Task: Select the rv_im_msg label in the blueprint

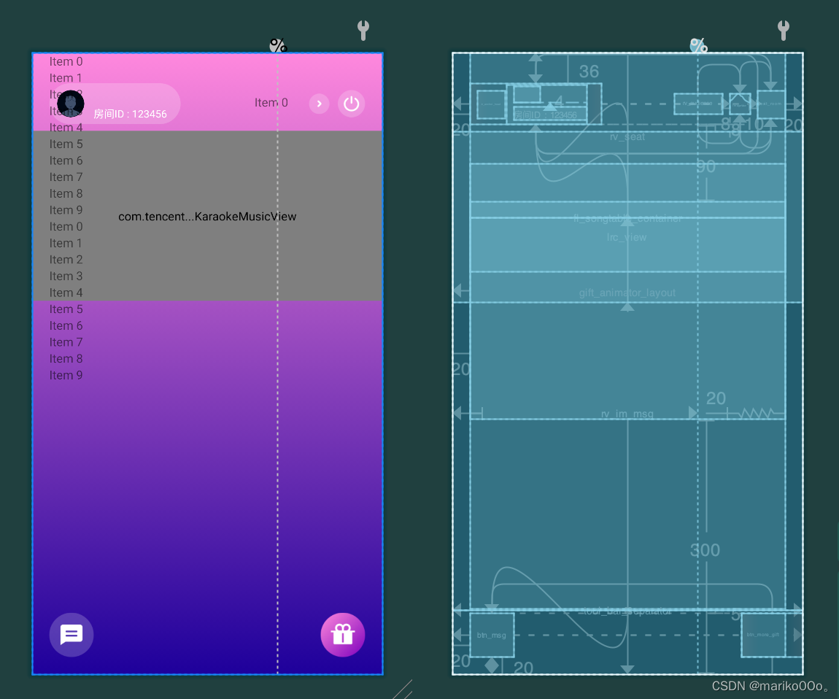Action: [x=627, y=414]
